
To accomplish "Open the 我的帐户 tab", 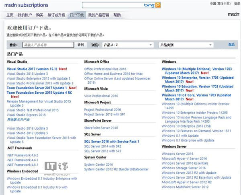I will pyautogui.click(x=25, y=15).
